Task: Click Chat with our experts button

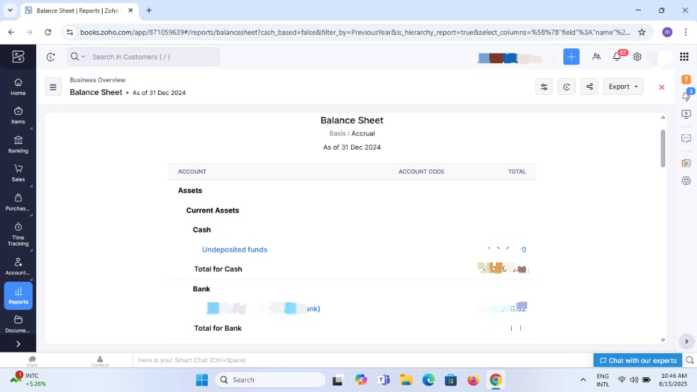Action: [x=638, y=360]
